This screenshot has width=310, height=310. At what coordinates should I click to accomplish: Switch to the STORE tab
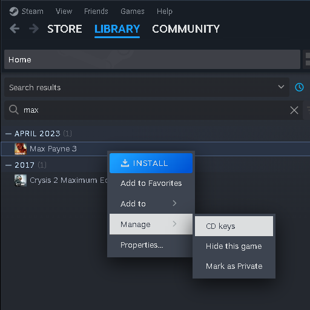[x=65, y=28]
